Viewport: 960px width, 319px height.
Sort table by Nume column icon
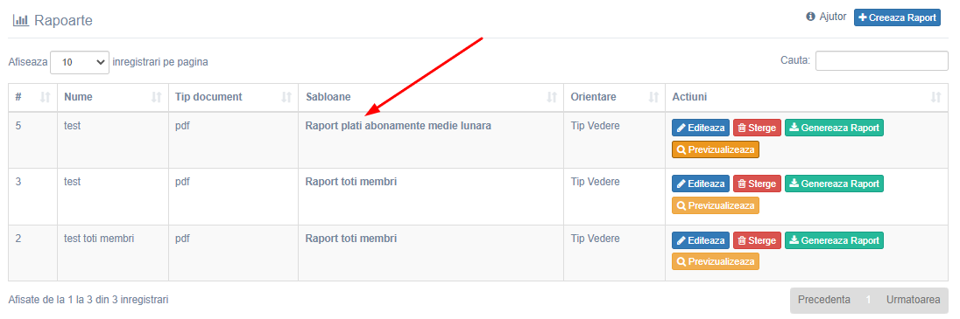click(x=156, y=97)
